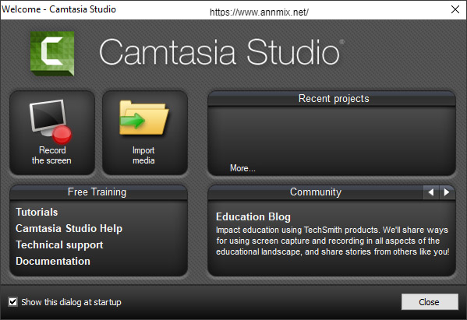Viewport: 467px width, 320px height.
Task: Close the window with the title bar X
Action: 455,9
